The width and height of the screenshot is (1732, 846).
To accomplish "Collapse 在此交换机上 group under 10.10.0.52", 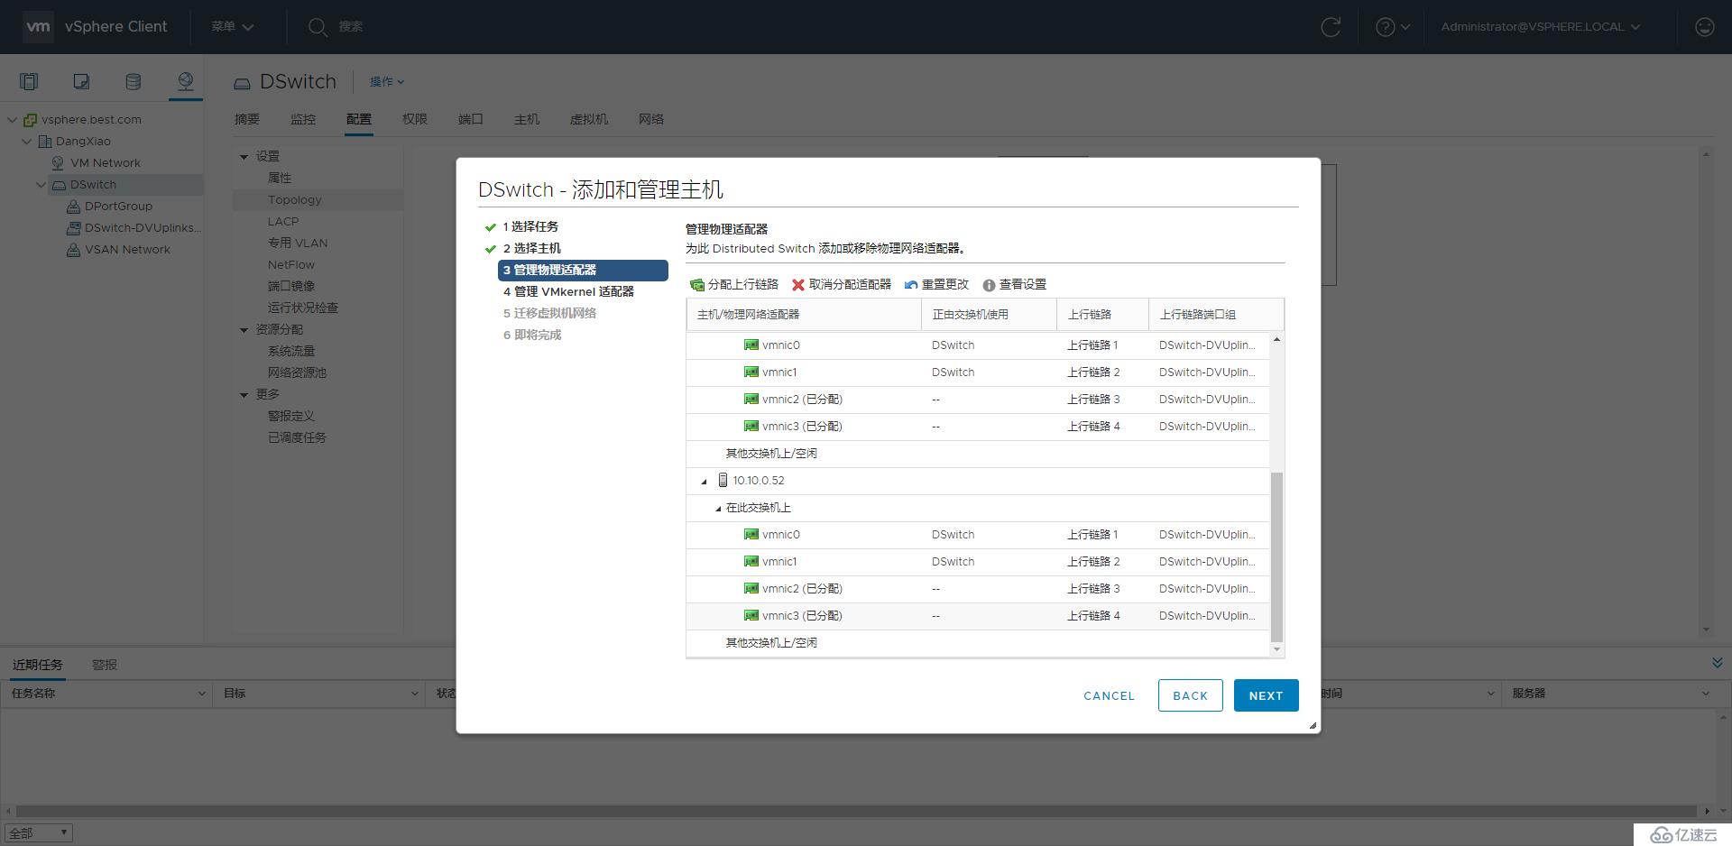I will (x=718, y=509).
